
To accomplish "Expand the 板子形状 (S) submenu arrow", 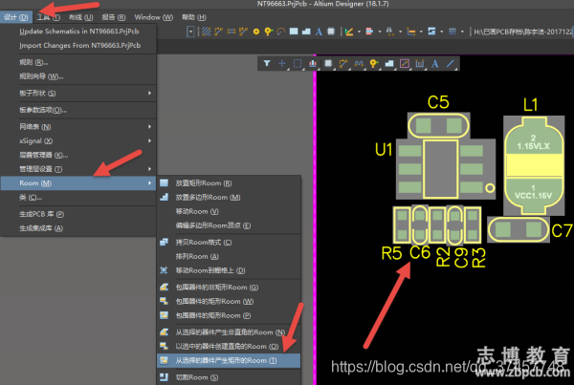I will coord(150,93).
